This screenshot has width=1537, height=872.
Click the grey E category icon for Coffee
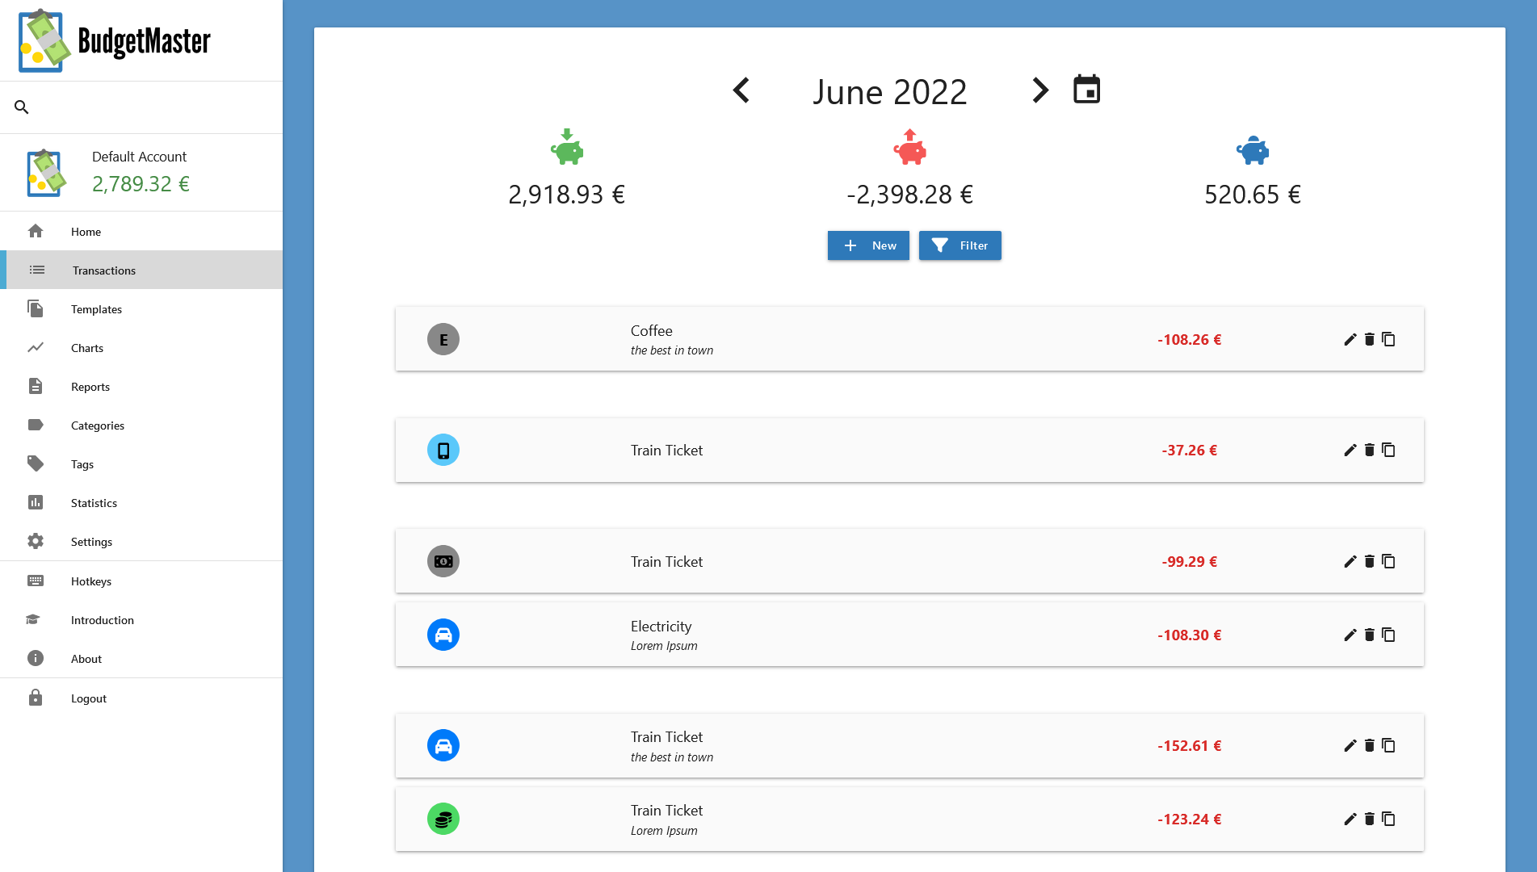(x=443, y=339)
